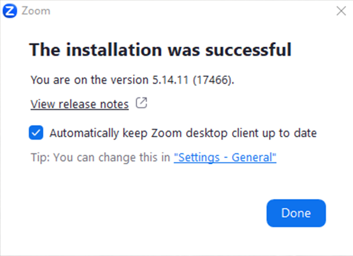Click the 'Tip: You can change this' text
Viewport: 353px width, 256px height.
coord(100,157)
